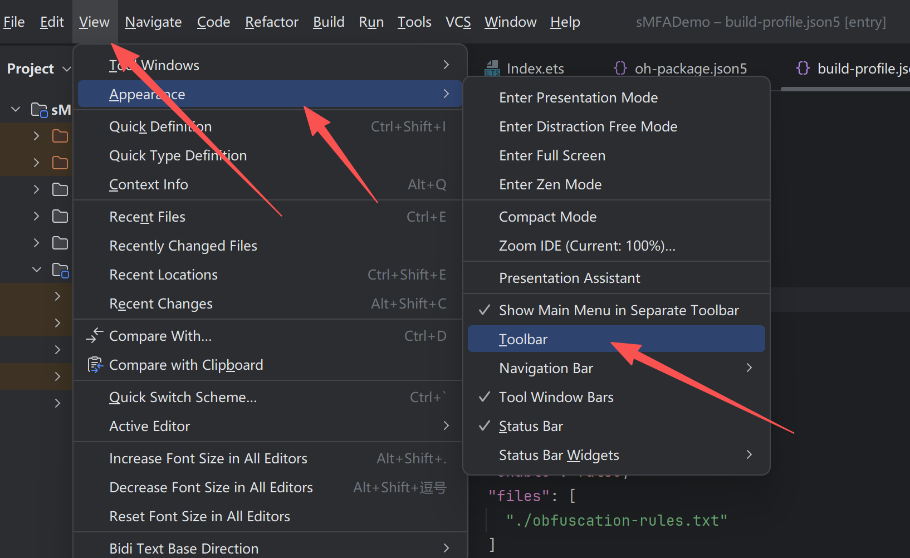This screenshot has width=910, height=558.
Task: Click the sM project module folder icon
Action: pos(39,110)
